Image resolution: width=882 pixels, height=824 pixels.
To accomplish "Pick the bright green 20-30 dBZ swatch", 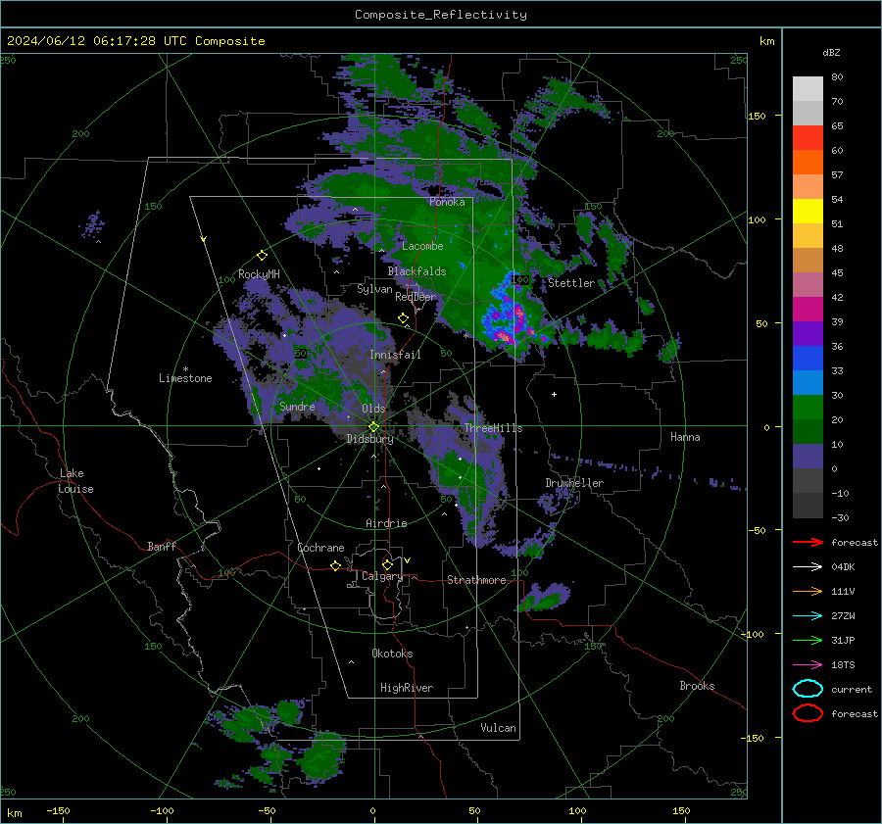I will [808, 408].
